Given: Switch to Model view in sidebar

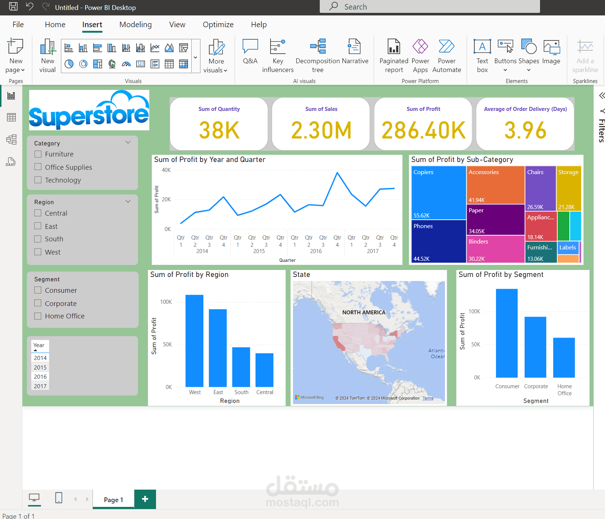Looking at the screenshot, I should 11,140.
